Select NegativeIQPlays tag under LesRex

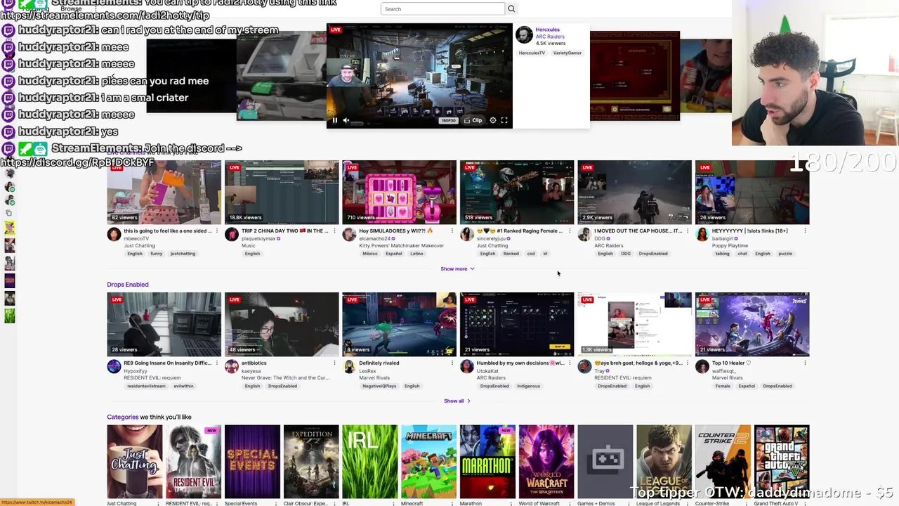379,386
